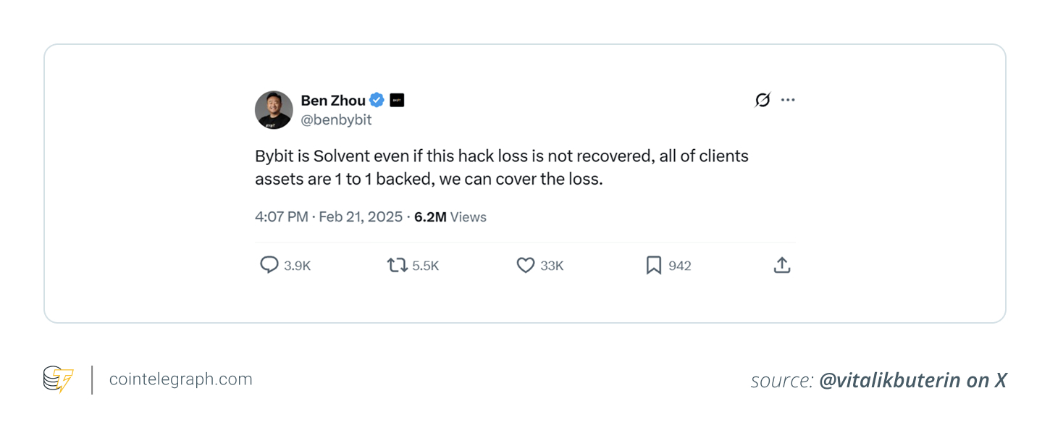1050x438 pixels.
Task: Select the tweet text about Bybit solvency
Action: pyautogui.click(x=501, y=167)
